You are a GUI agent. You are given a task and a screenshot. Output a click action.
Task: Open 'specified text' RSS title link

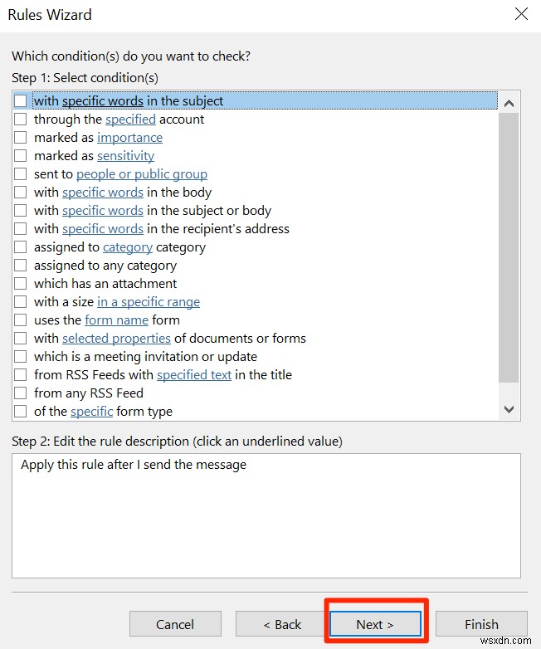(x=193, y=374)
